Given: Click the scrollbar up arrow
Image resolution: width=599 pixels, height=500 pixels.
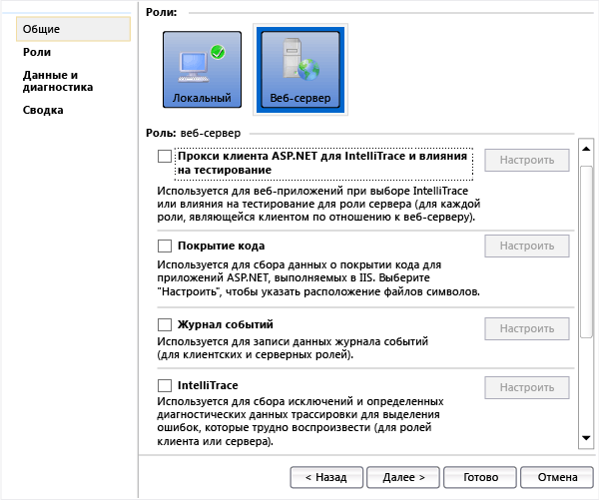Looking at the screenshot, I should click(586, 149).
